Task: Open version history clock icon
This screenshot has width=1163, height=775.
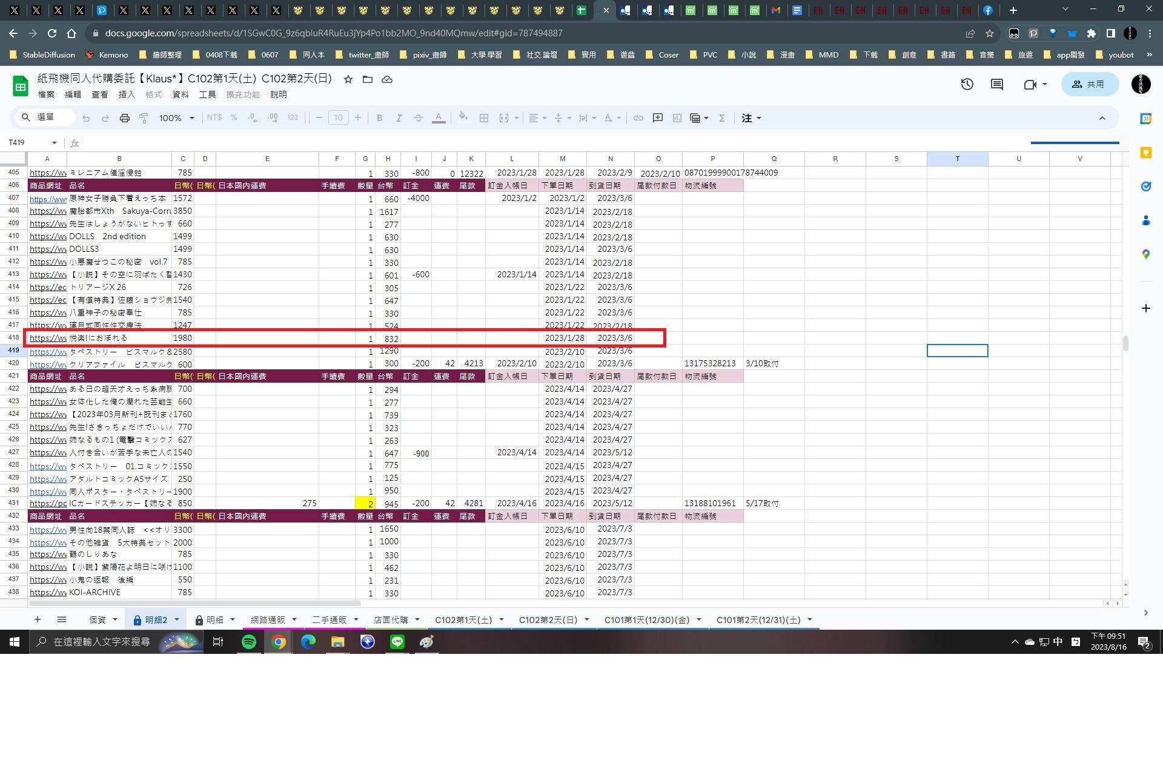Action: (967, 84)
